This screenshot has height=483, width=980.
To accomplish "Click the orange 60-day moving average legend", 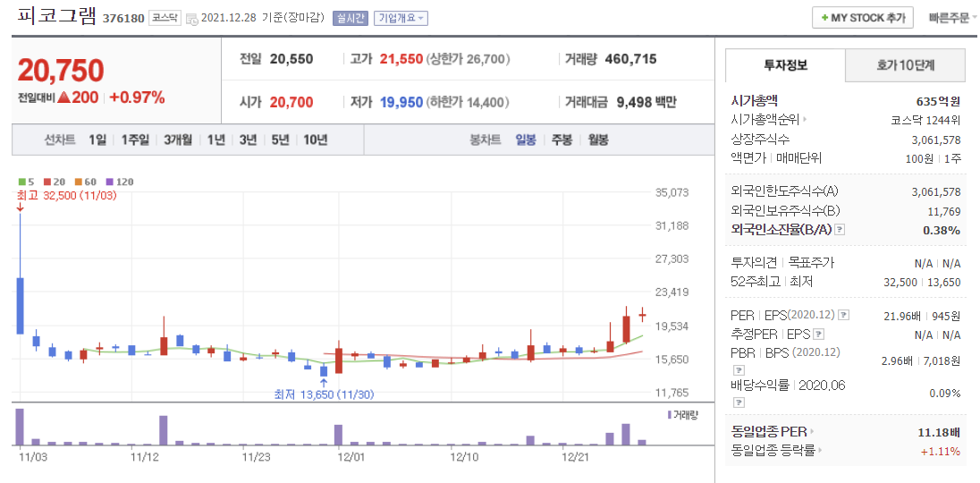I will pyautogui.click(x=86, y=182).
